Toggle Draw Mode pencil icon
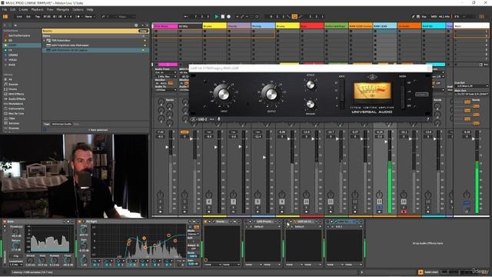The width and height of the screenshot is (492, 277). click(x=414, y=16)
